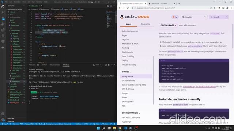Open the Testing flask icon in activity bar
Screen dimensions: 234x131
point(3,36)
